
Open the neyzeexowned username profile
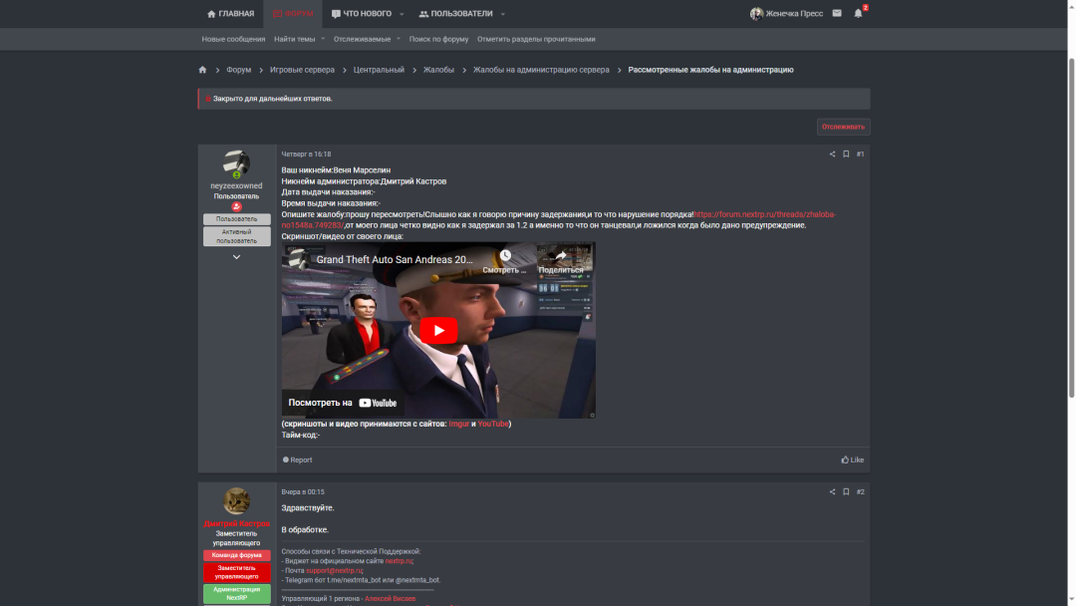click(x=236, y=186)
